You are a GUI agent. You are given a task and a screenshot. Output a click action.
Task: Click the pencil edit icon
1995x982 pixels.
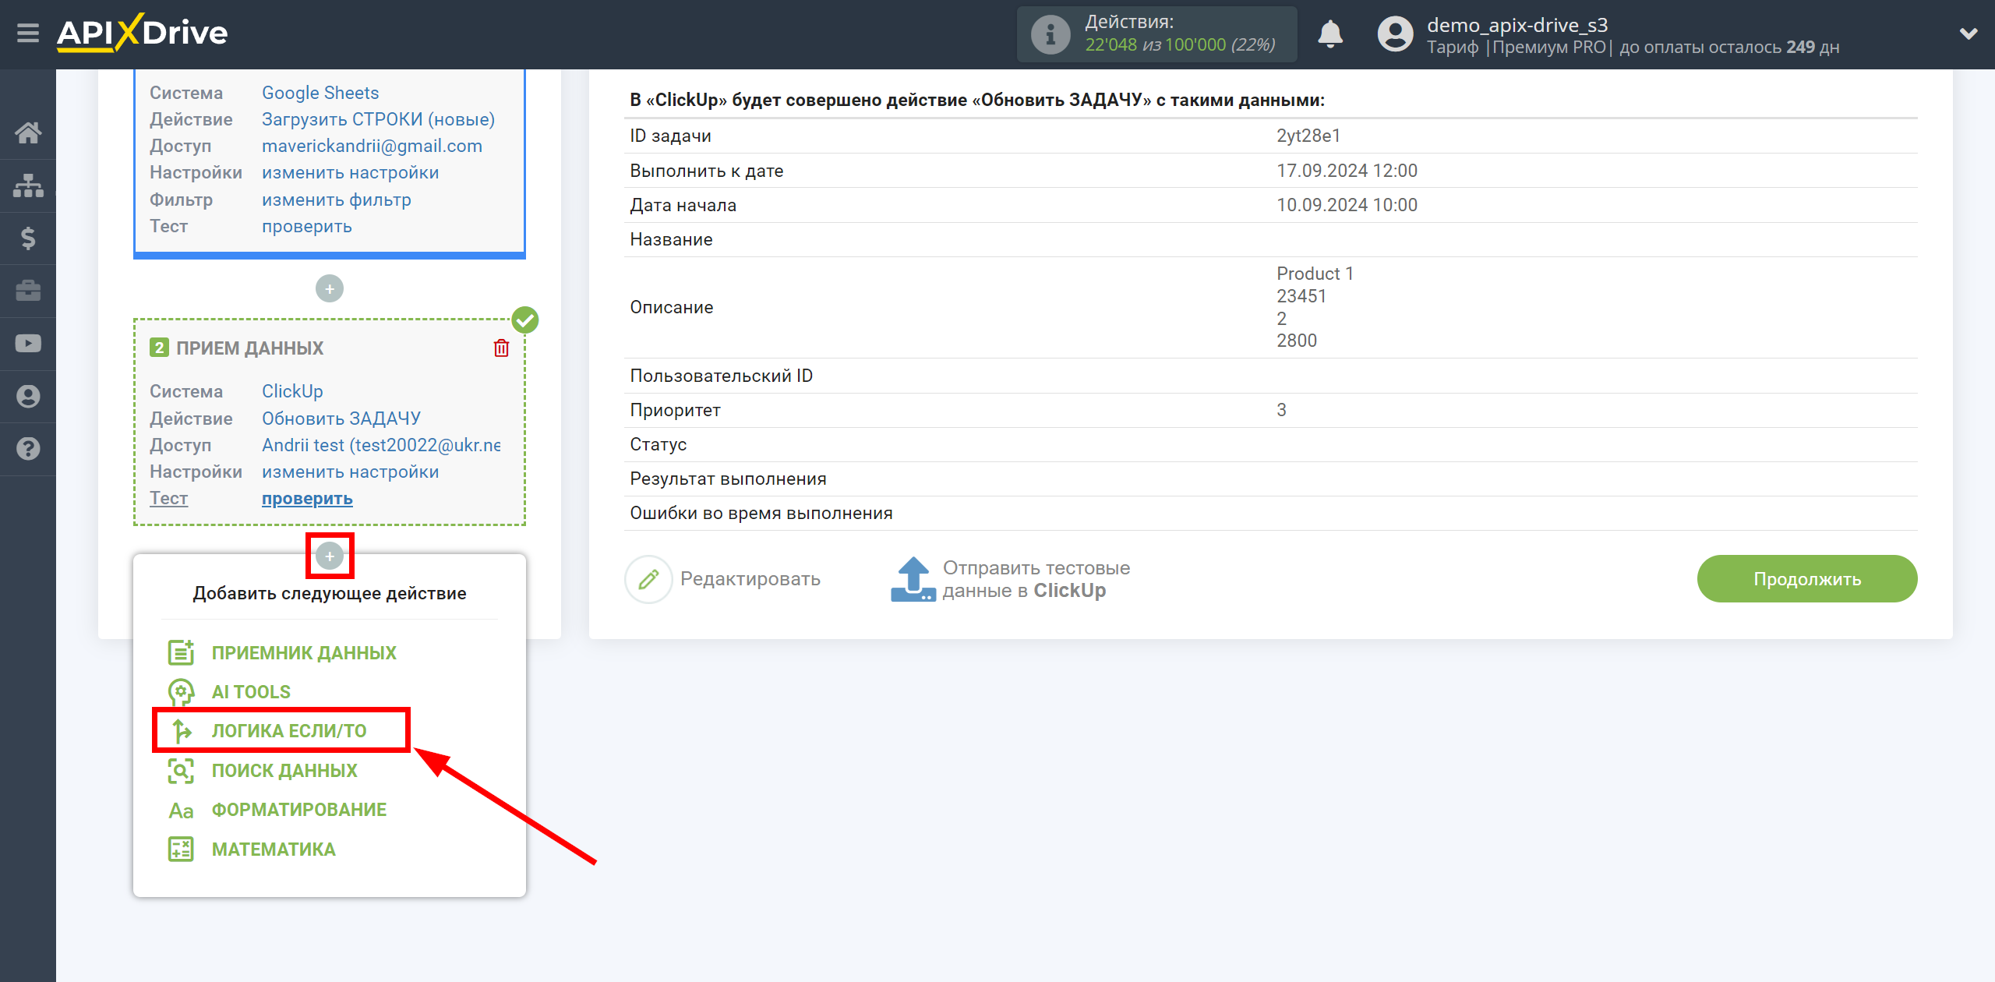(648, 579)
